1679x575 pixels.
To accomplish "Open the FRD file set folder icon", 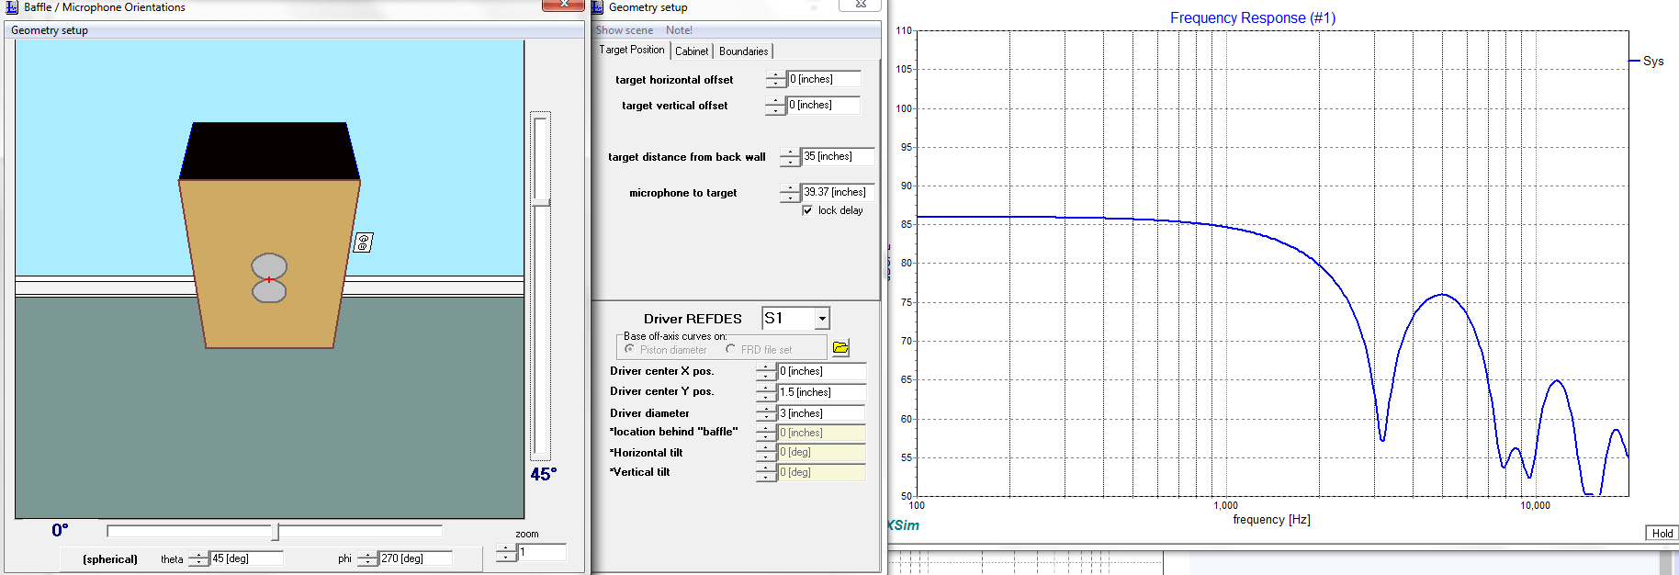I will 840,347.
